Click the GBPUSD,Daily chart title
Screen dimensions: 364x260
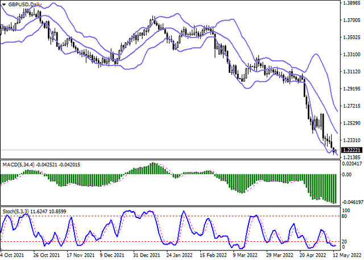pyautogui.click(x=24, y=5)
